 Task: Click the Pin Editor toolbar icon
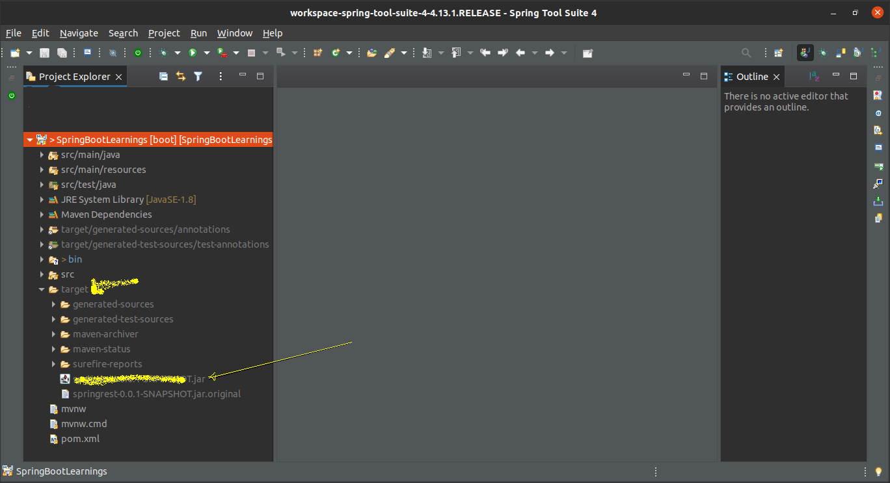point(587,53)
